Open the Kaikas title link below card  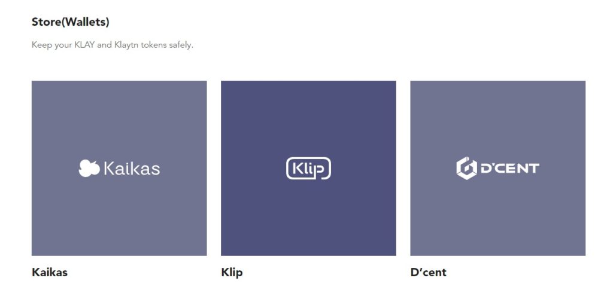point(50,273)
